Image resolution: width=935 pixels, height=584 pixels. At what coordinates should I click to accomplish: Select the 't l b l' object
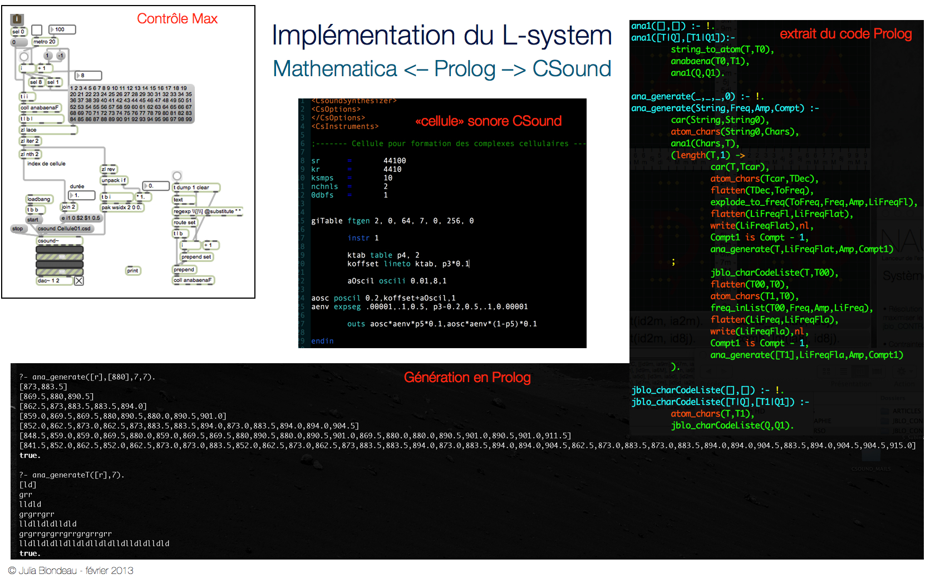[x=41, y=119]
